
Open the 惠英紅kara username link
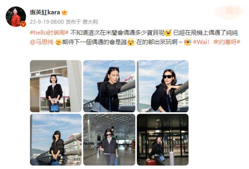pyautogui.click(x=45, y=12)
